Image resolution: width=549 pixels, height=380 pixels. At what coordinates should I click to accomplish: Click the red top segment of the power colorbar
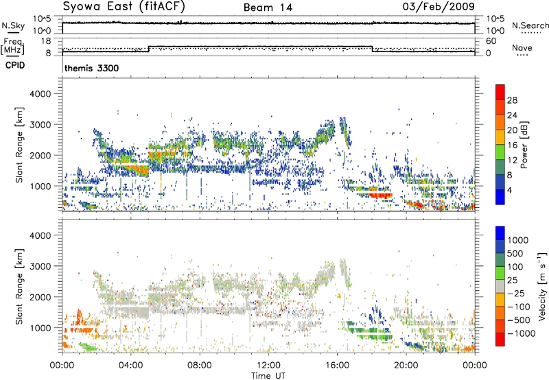point(500,92)
